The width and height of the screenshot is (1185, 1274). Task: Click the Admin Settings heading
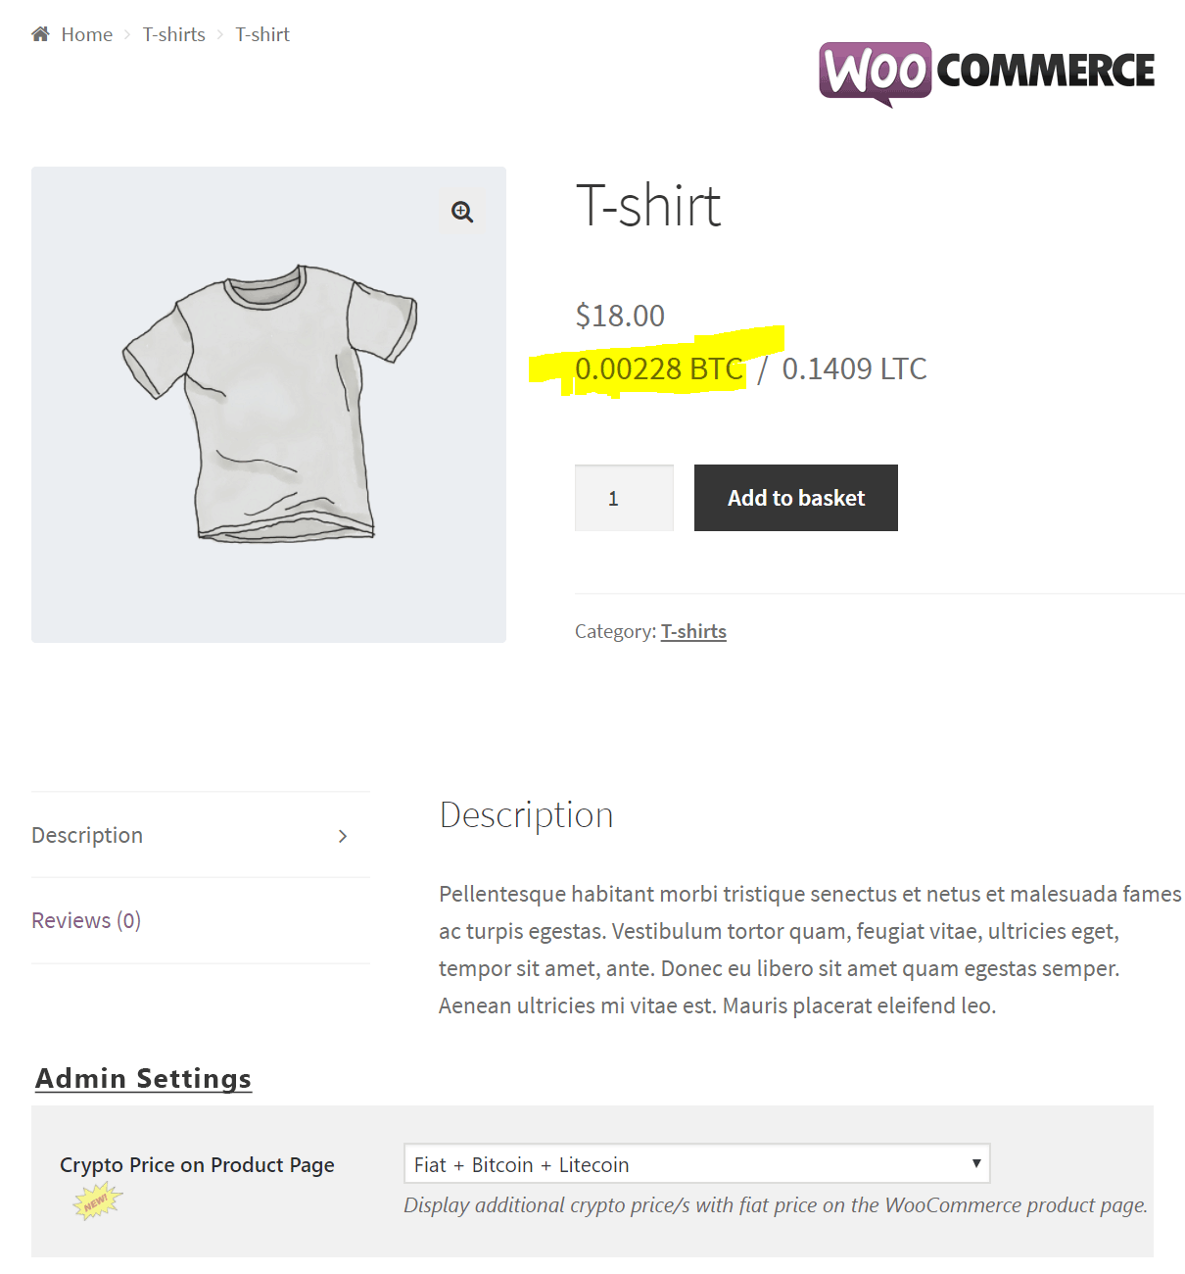click(144, 1078)
